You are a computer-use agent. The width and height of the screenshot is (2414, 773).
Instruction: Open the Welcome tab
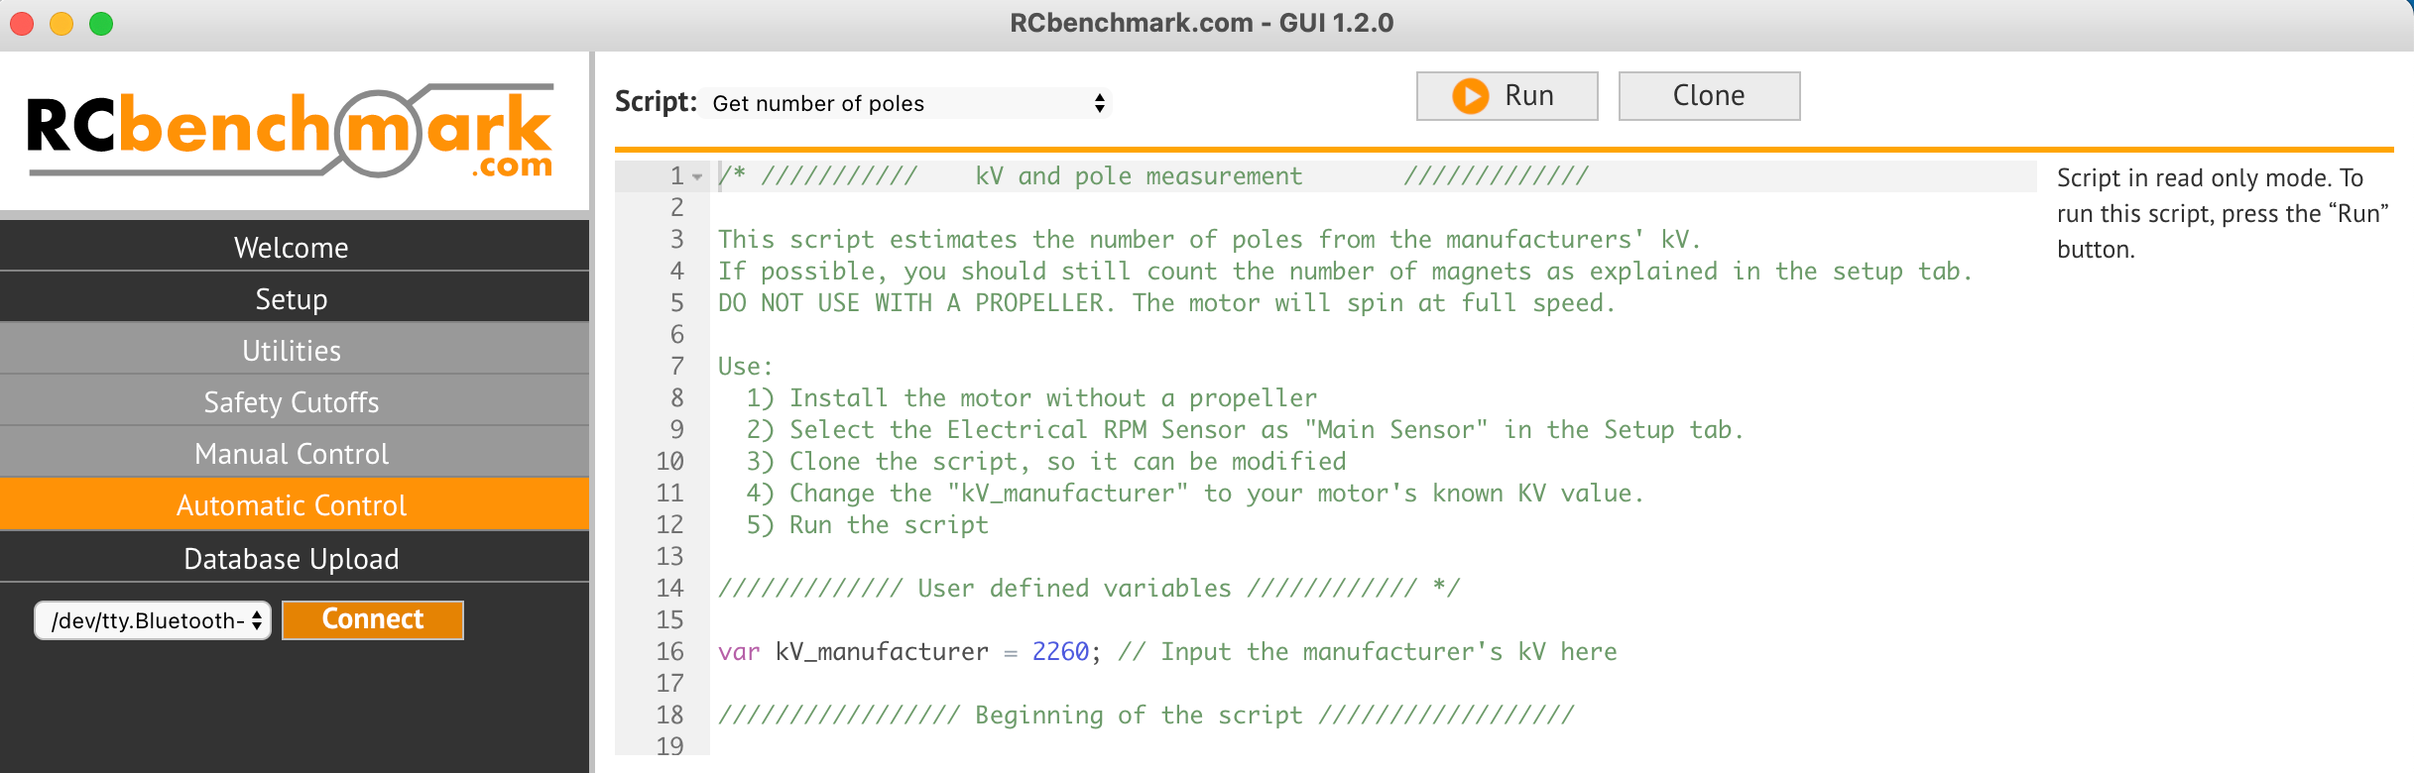(x=292, y=247)
